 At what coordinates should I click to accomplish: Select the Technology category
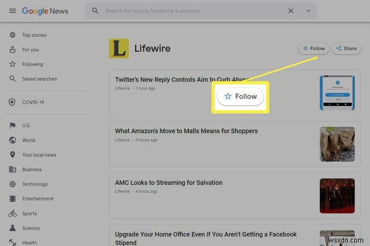[35, 184]
